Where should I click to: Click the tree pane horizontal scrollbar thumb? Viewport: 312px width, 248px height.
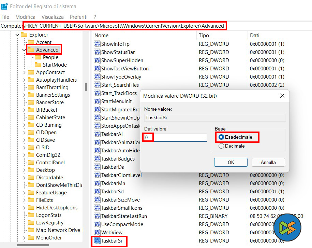point(33,245)
